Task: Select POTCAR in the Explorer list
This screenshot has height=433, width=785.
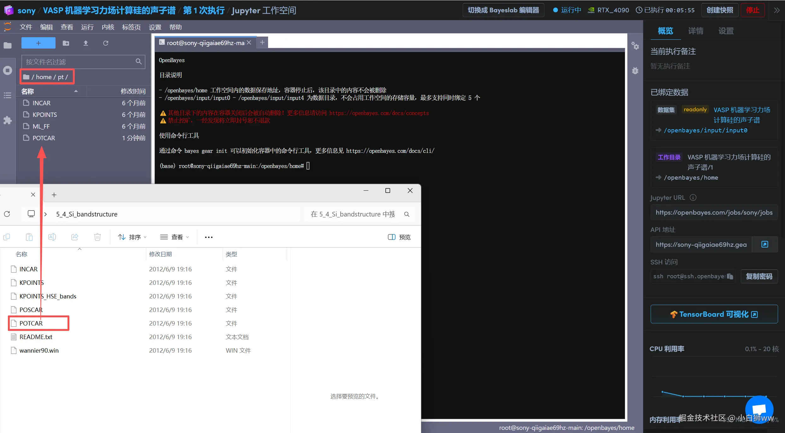Action: pos(31,323)
